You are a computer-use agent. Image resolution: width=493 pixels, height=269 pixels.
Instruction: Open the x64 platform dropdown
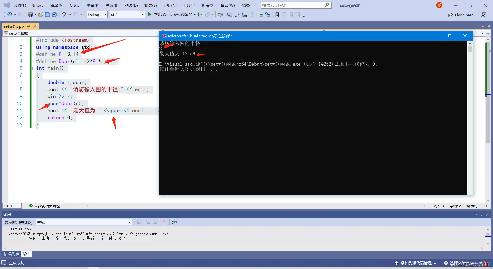click(127, 15)
